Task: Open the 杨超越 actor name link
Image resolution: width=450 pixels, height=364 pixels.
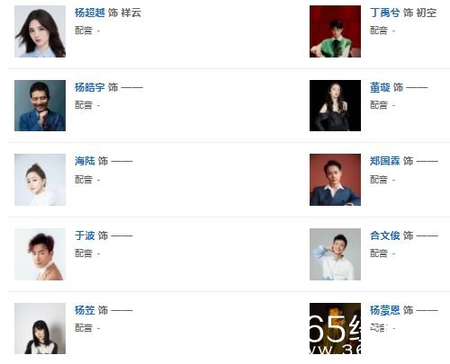Action: [90, 13]
